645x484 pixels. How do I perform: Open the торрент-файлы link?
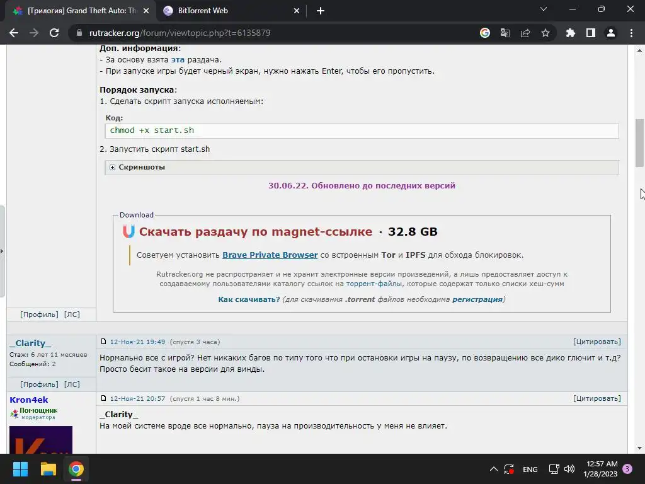click(374, 284)
